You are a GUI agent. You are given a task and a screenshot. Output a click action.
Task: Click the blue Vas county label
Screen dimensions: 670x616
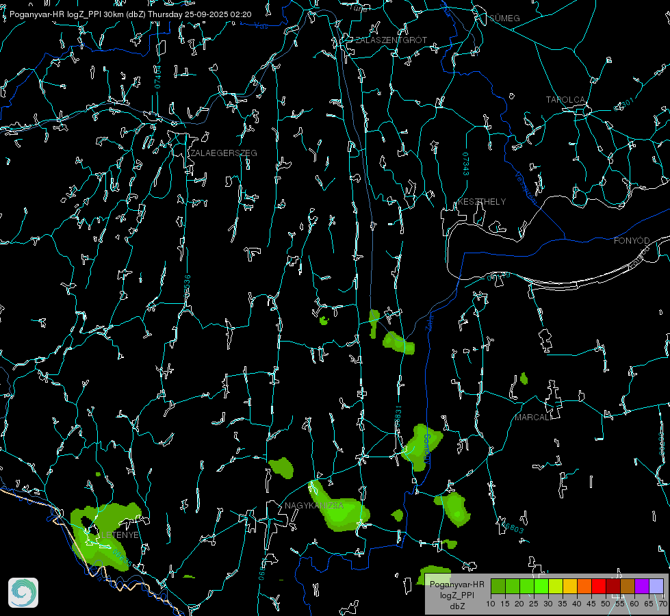(261, 26)
